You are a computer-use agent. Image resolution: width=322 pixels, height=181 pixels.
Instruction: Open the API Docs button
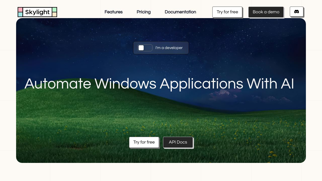pos(178,142)
